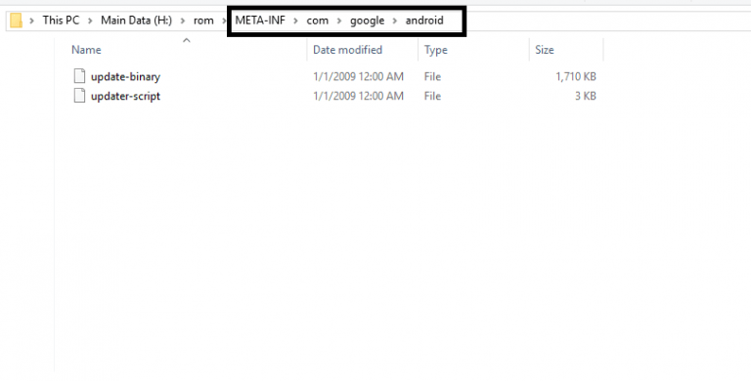Select the update-binary file icon
751x381 pixels.
point(79,76)
